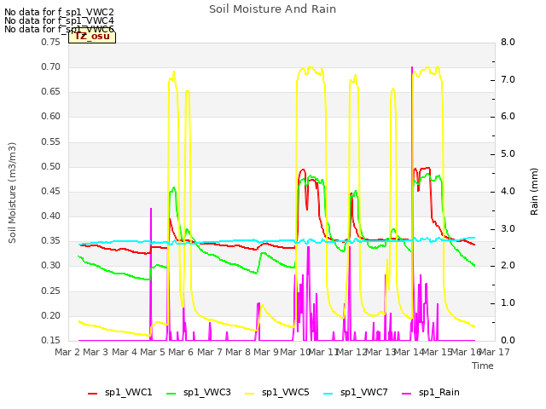Click the 0.50 soil moisture tick label
This screenshot has width=546, height=409.
[50, 167]
